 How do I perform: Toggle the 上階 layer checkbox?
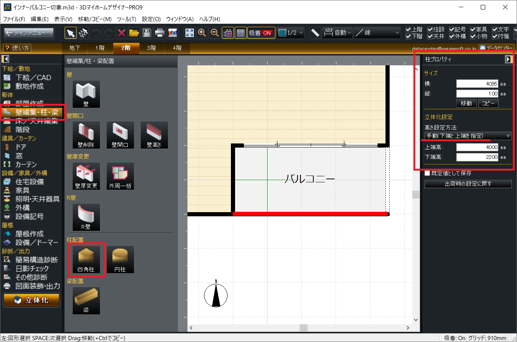click(x=408, y=29)
